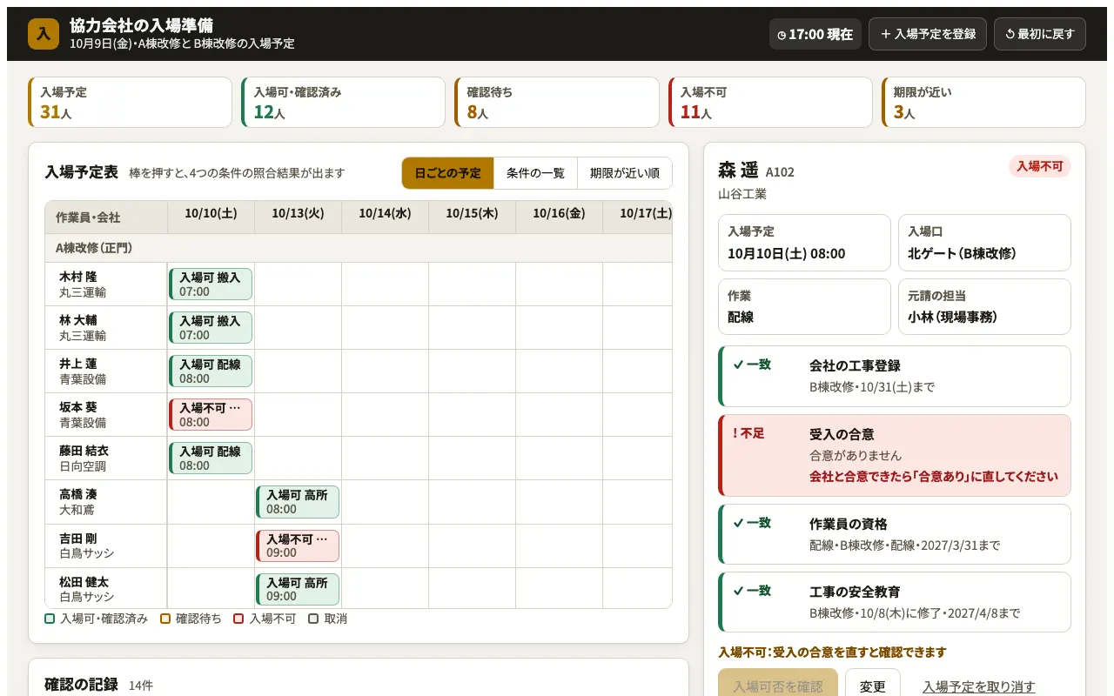Screen dimensions: 1114x696
Task: Open the 確認待ち 8人 summary card
Action: [x=556, y=103]
